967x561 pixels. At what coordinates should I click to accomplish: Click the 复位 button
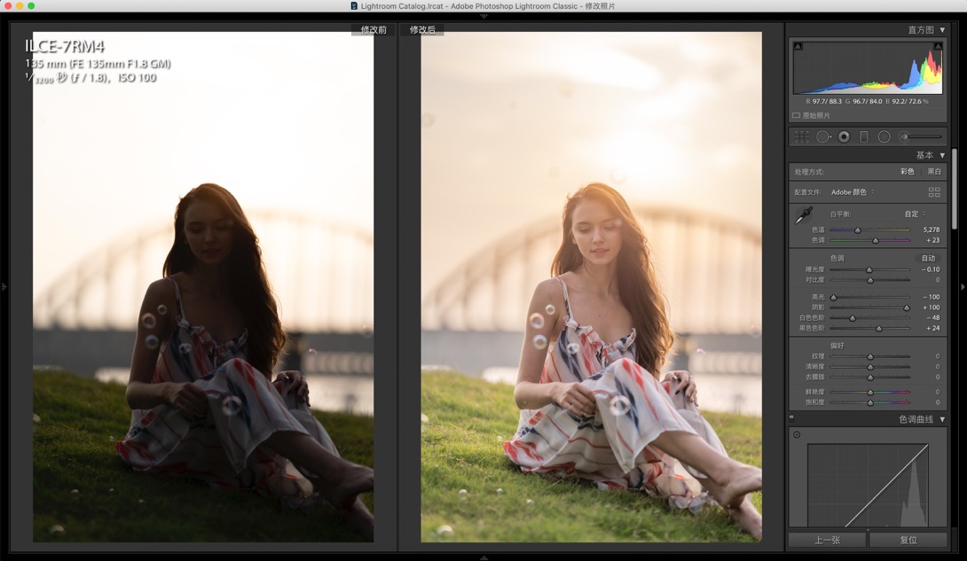pos(908,540)
